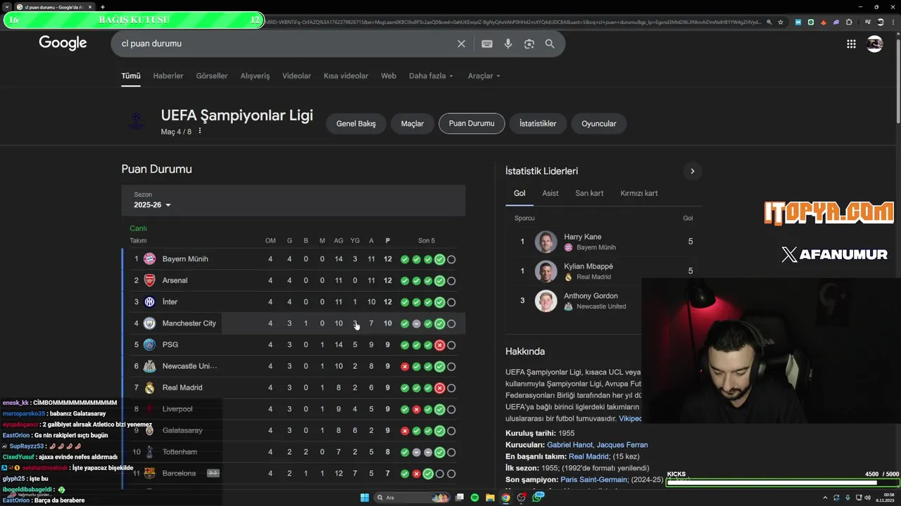The height and width of the screenshot is (506, 901).
Task: Open Windows Start menu
Action: click(x=365, y=498)
